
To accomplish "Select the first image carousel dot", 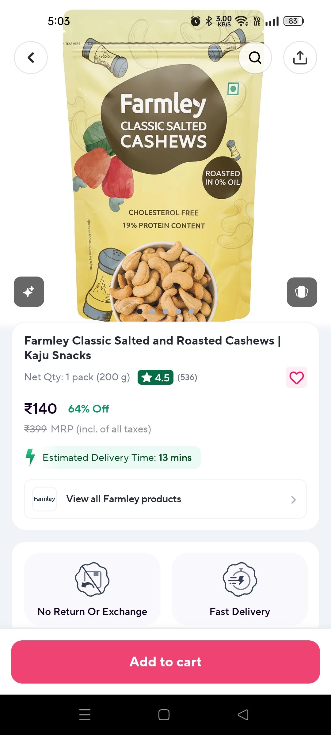I will pyautogui.click(x=140, y=311).
